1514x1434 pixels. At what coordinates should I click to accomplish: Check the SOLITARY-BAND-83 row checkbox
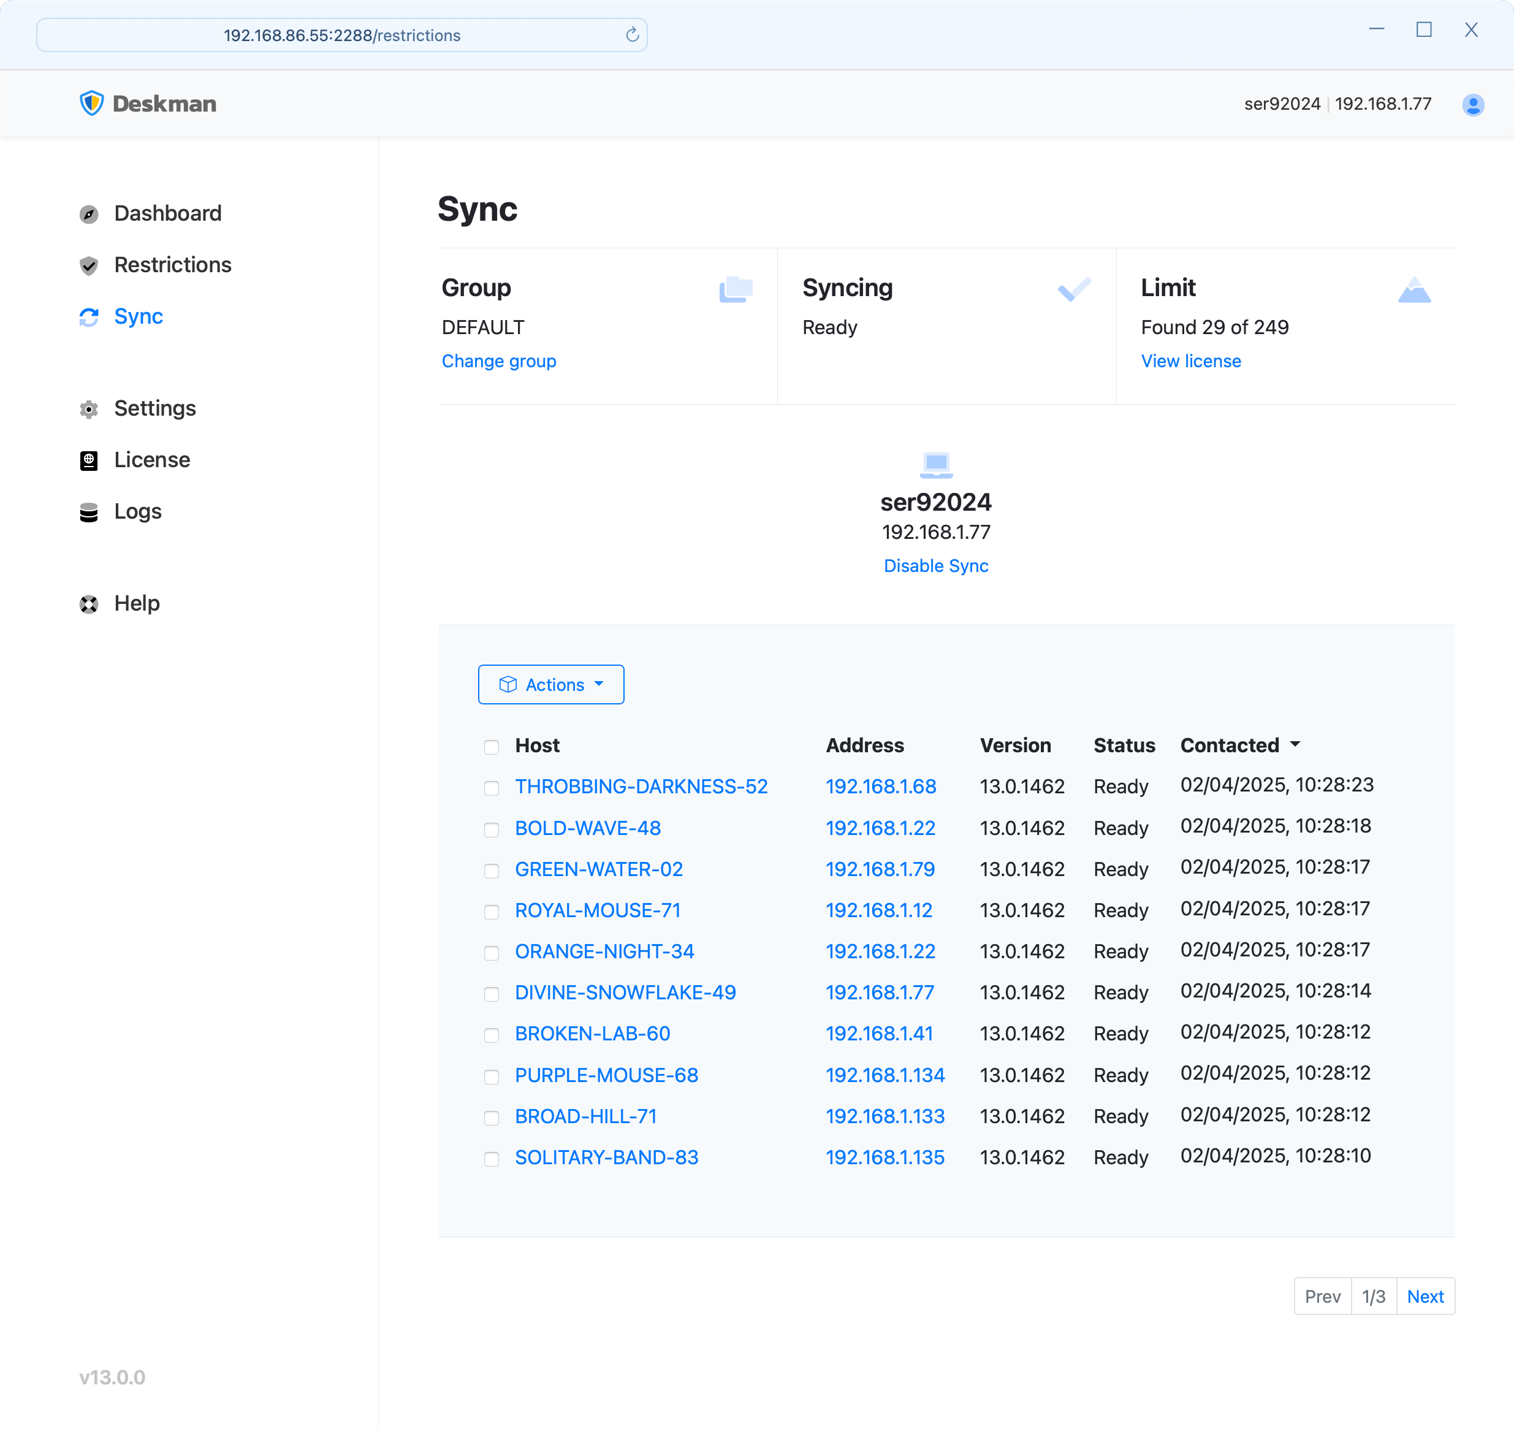[x=492, y=1159]
